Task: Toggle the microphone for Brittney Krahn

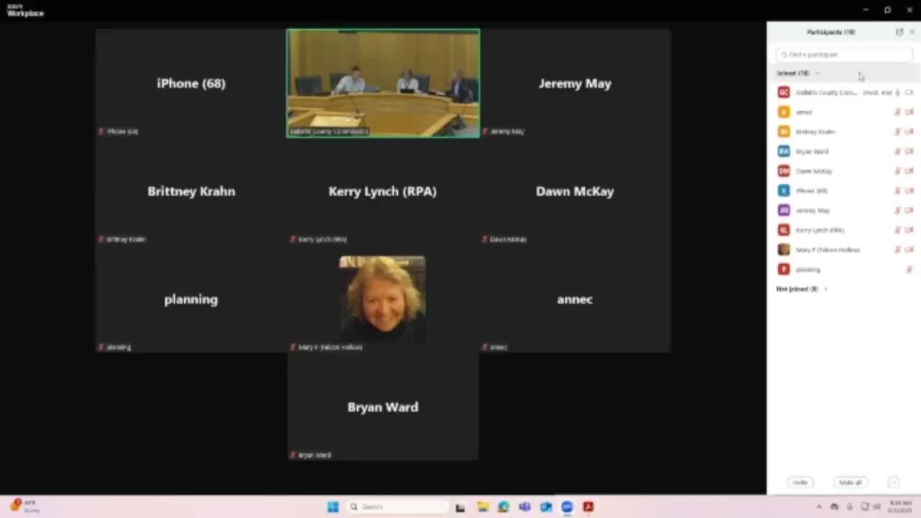Action: [x=897, y=132]
